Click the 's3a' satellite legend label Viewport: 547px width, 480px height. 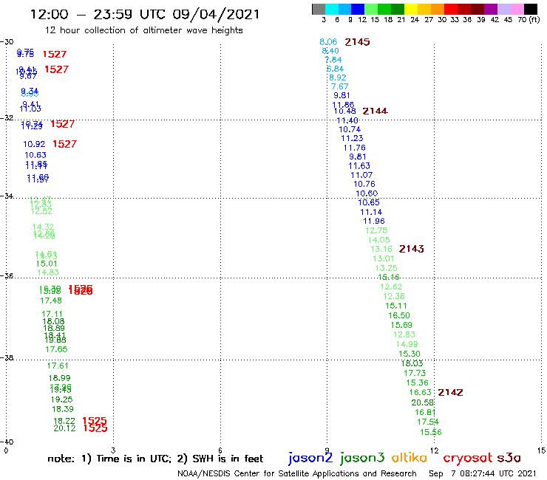[x=509, y=458]
